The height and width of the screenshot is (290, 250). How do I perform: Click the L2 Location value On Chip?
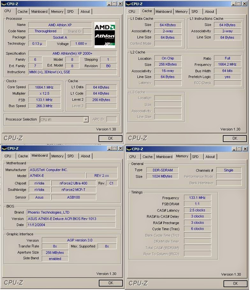(x=168, y=58)
